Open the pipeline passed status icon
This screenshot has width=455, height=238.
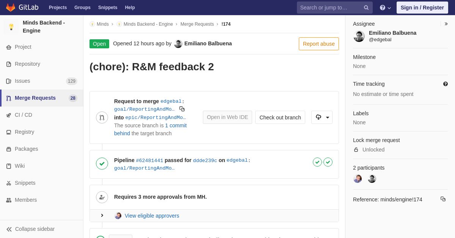102,164
